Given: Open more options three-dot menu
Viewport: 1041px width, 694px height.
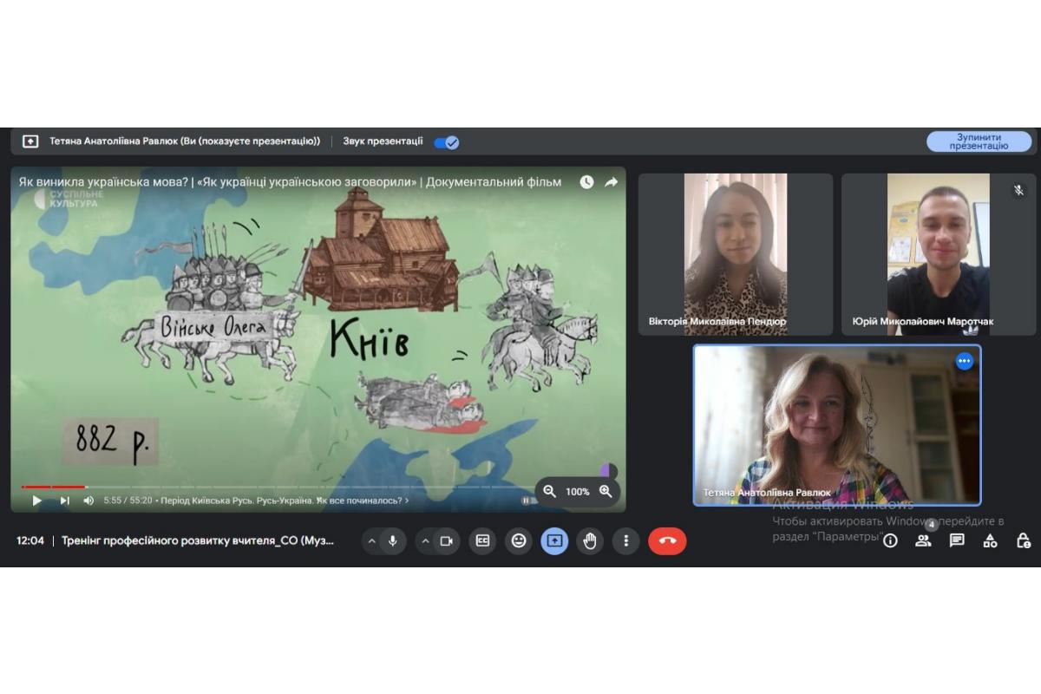Looking at the screenshot, I should pyautogui.click(x=625, y=541).
